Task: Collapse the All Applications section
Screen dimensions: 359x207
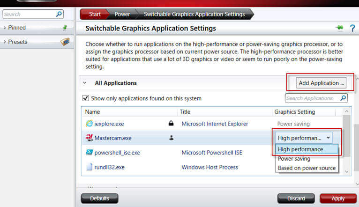Action: click(85, 83)
